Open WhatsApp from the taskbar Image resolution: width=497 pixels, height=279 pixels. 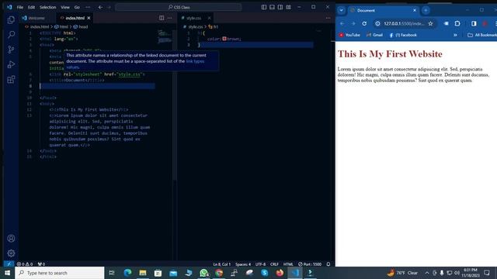(x=203, y=273)
